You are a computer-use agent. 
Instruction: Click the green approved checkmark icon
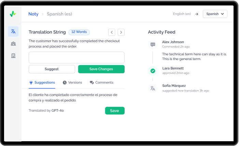tap(153, 71)
